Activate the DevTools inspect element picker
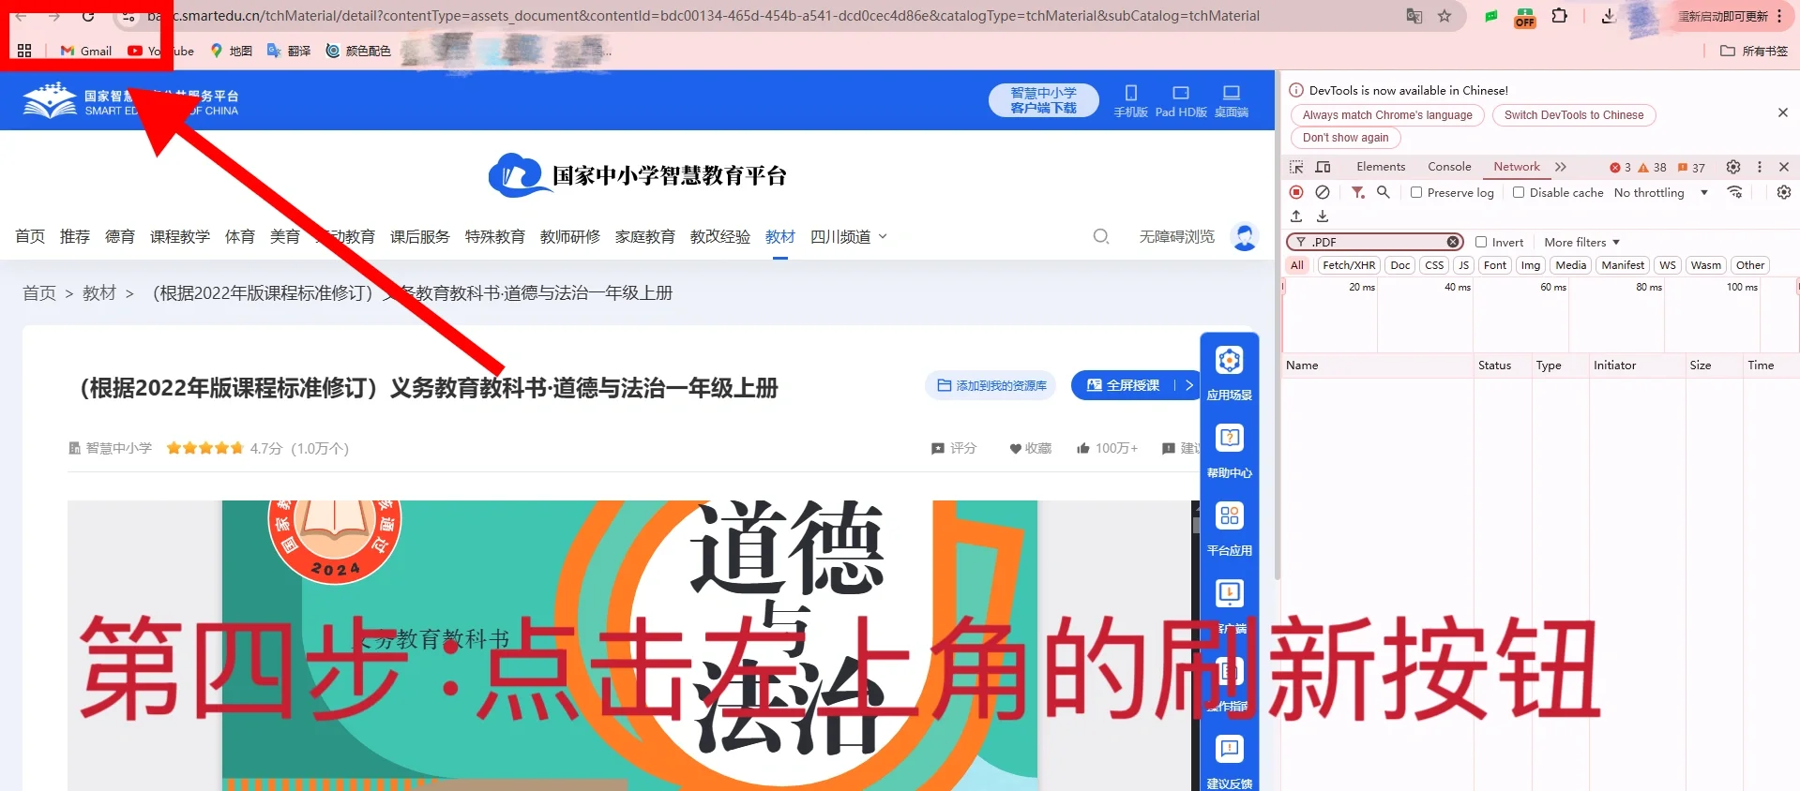This screenshot has height=791, width=1800. (x=1296, y=167)
